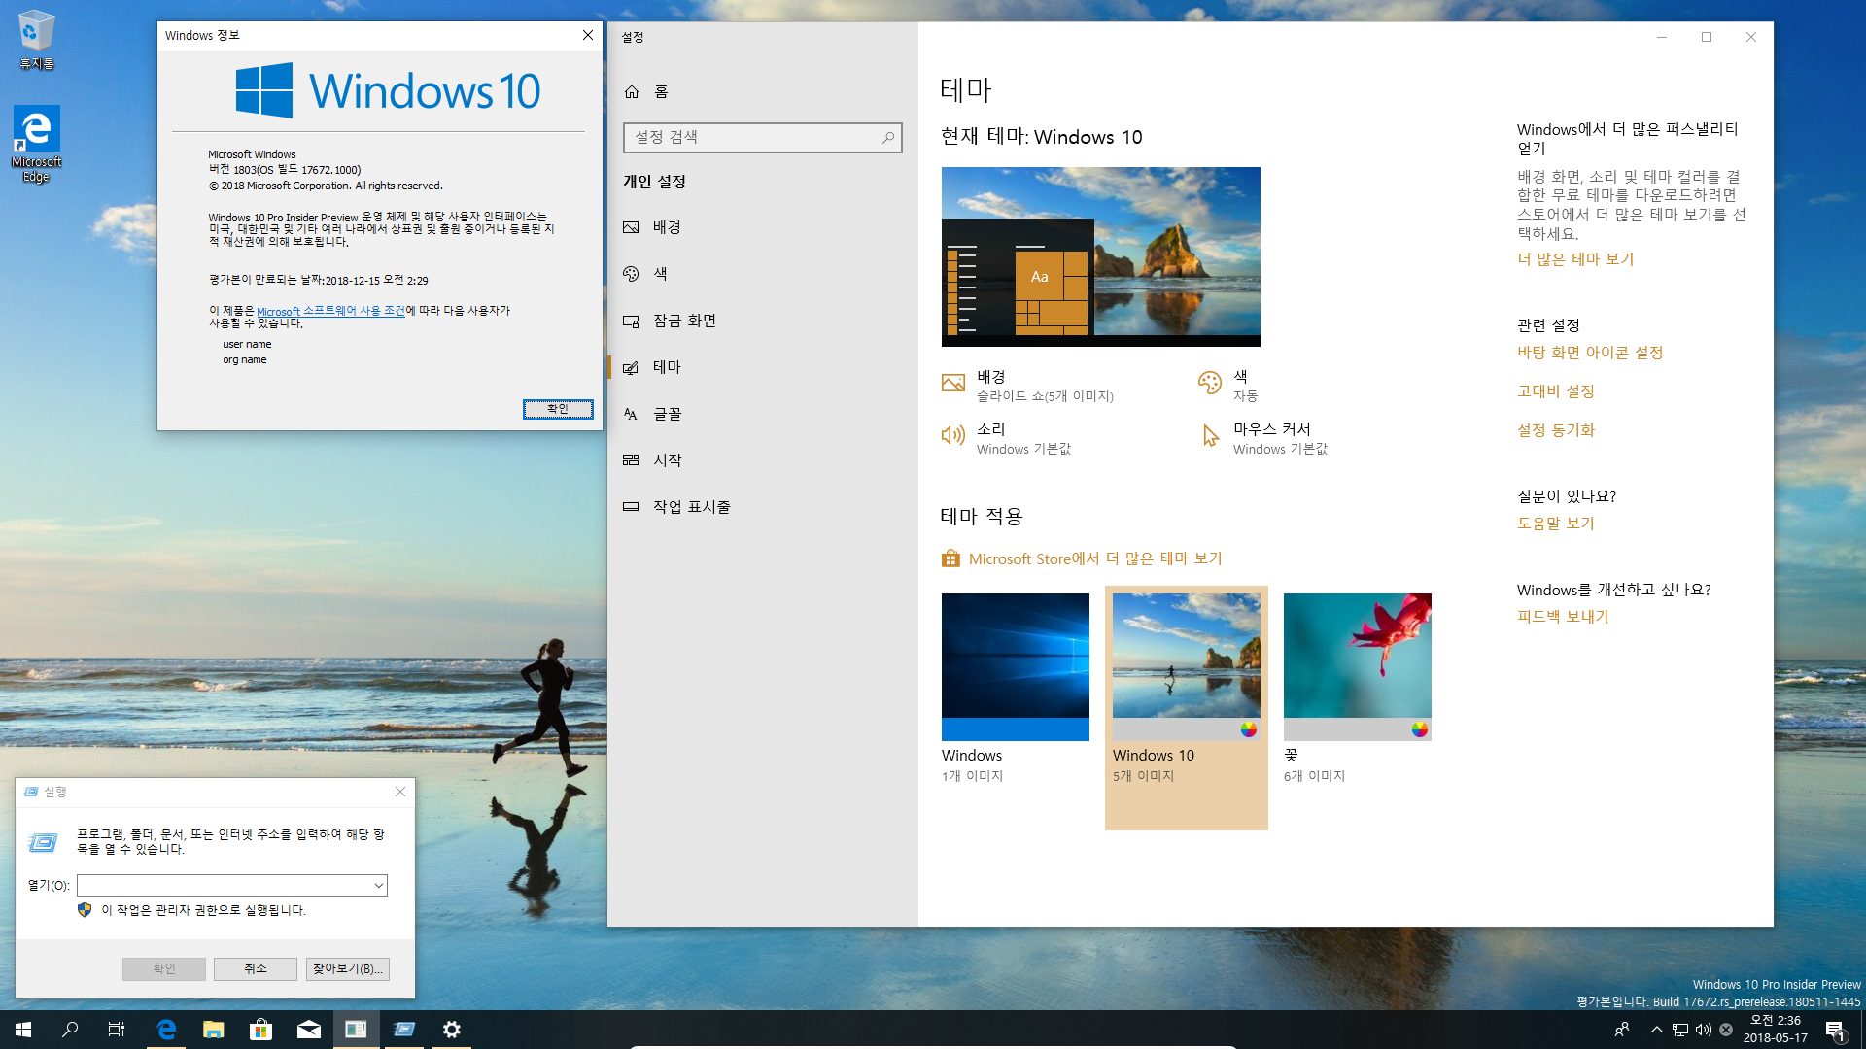Go to 글꼴 section in sidebar

click(763, 414)
